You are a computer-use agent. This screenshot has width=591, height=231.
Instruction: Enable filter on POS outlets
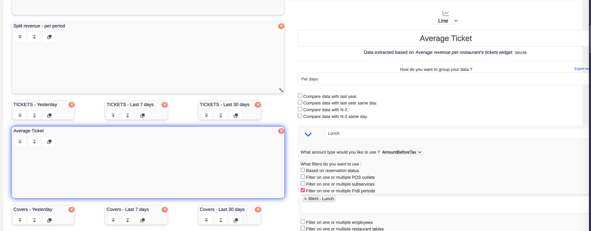[x=303, y=177]
